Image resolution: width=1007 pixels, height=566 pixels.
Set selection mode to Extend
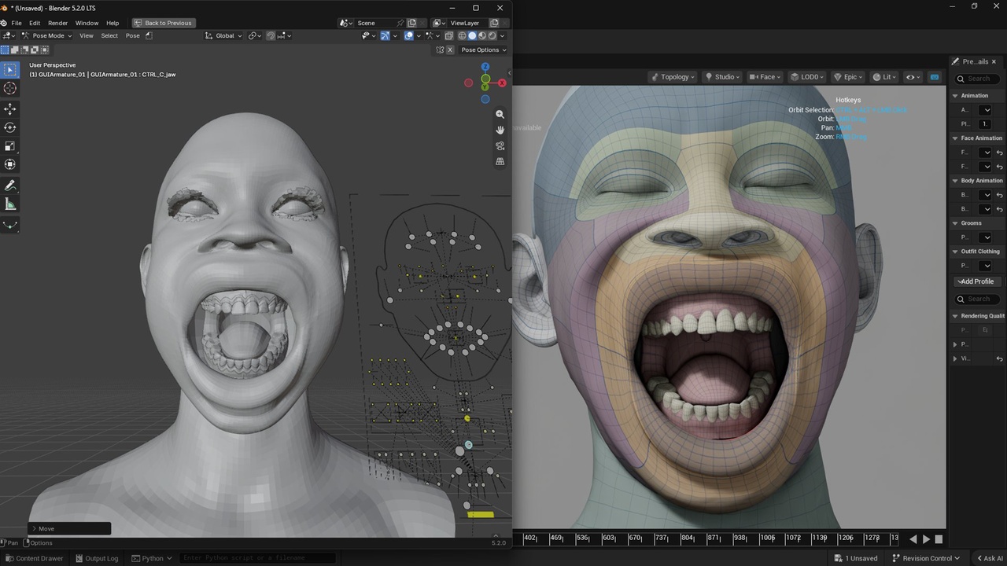tap(14, 50)
